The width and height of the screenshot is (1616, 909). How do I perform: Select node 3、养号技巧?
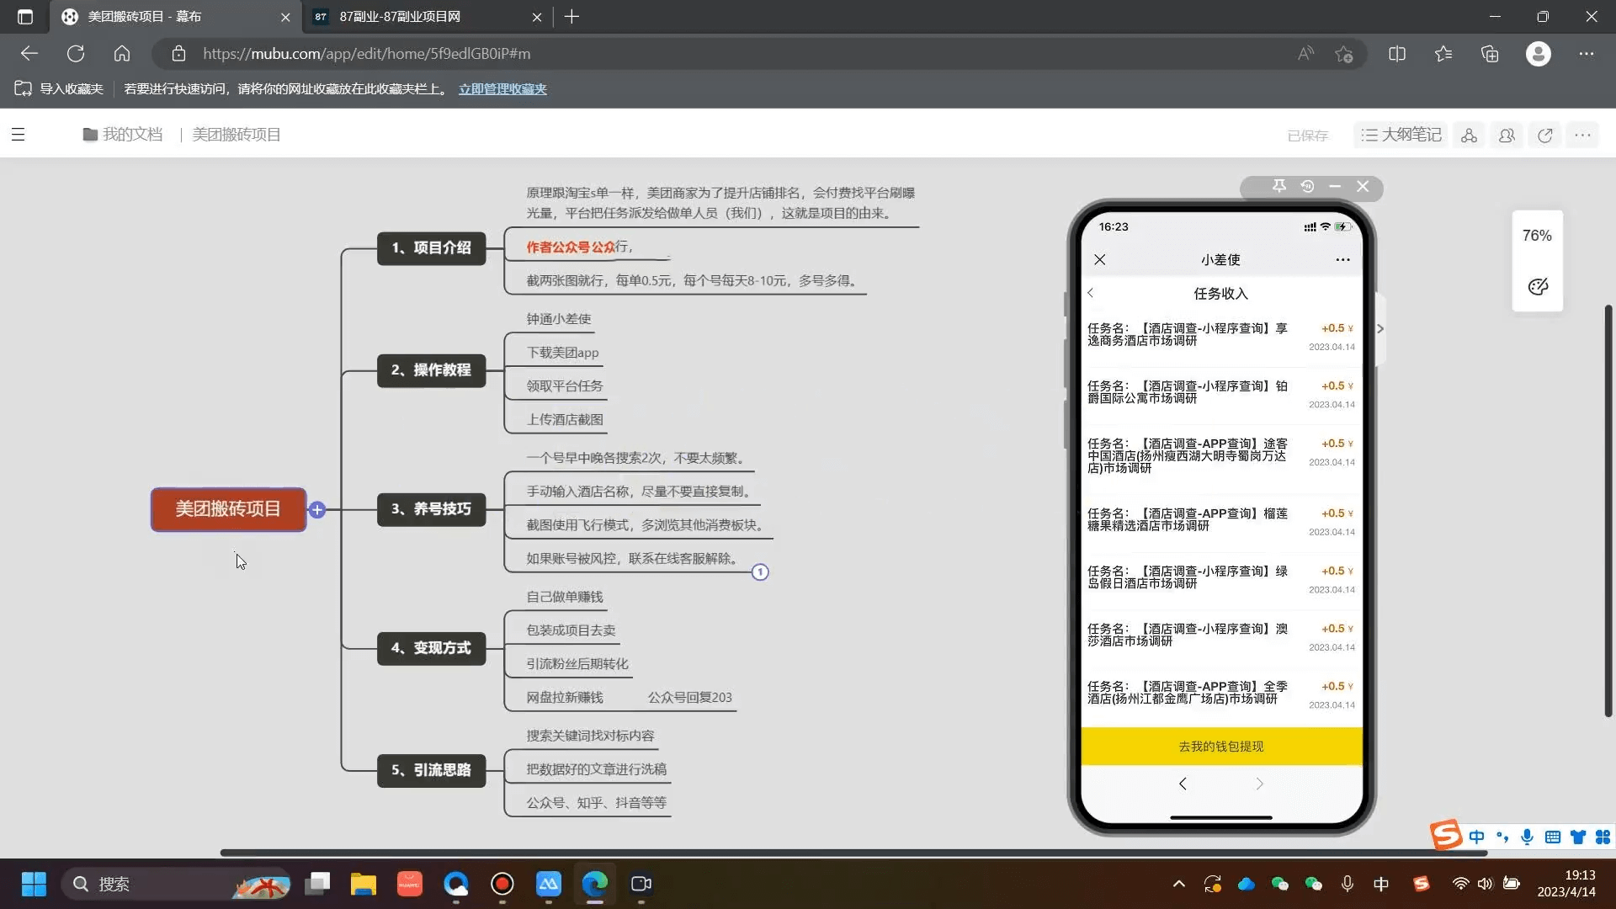click(x=431, y=509)
